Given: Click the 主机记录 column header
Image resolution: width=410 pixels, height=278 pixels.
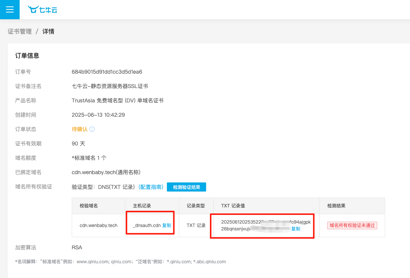Looking at the screenshot, I should coord(142,206).
